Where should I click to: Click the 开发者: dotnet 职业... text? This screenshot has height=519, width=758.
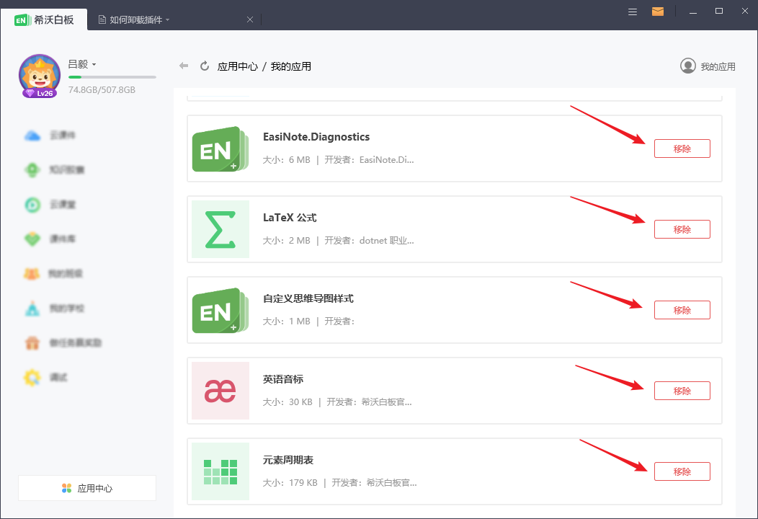[x=370, y=241]
